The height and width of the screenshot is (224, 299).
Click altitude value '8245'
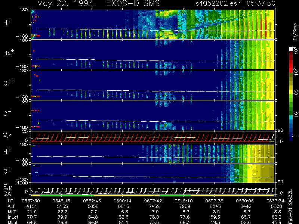click(215, 206)
